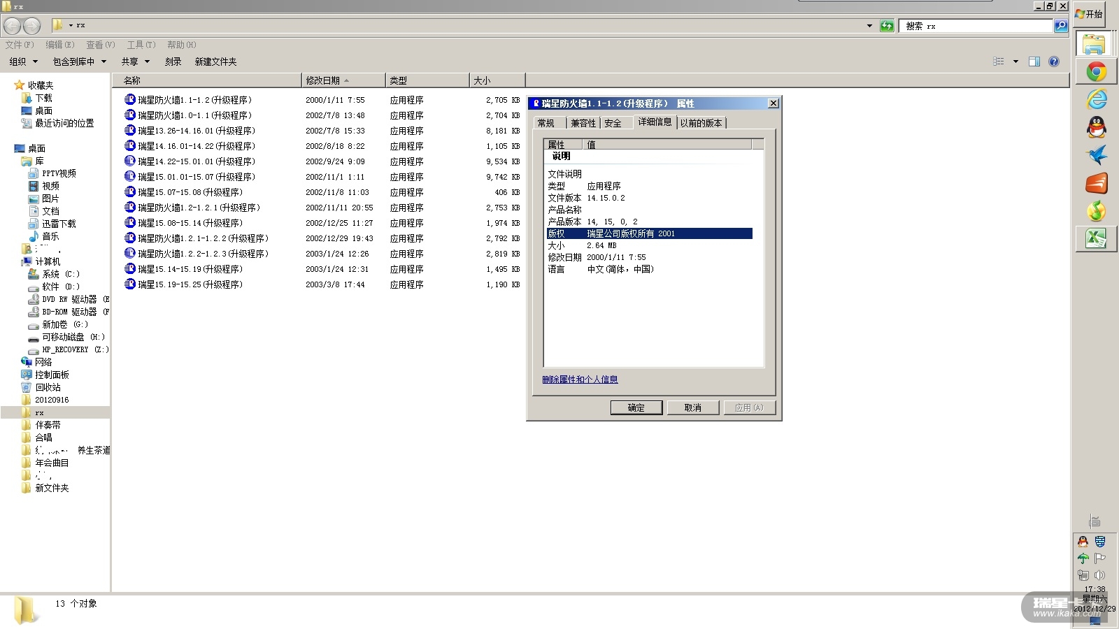Switch to the 兼容性 tab
Image resolution: width=1119 pixels, height=629 pixels.
point(583,123)
